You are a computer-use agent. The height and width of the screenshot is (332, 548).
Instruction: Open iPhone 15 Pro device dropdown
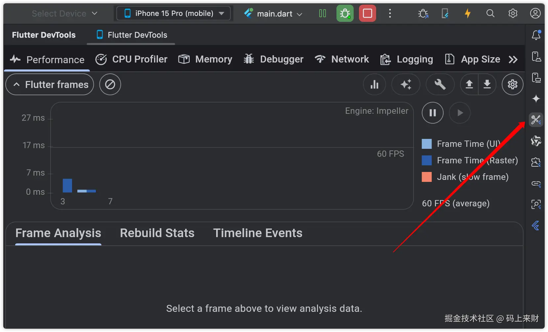tap(174, 14)
